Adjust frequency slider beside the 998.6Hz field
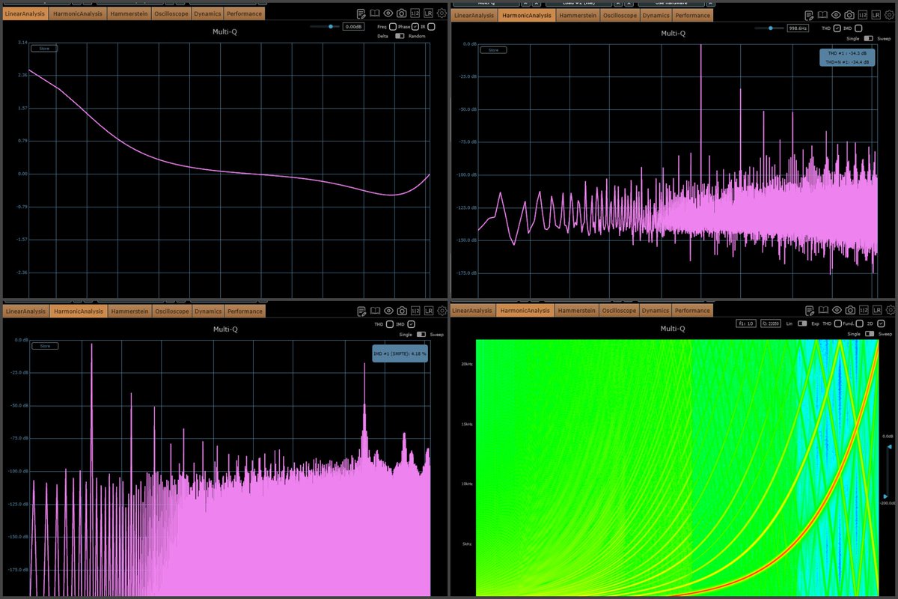Screen dimensions: 898x599 coord(770,28)
